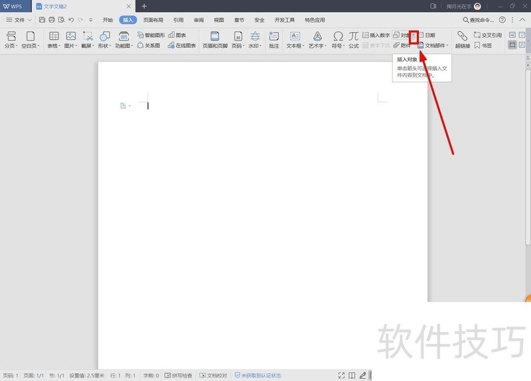Add a new tab with plus button
The height and width of the screenshot is (381, 531).
[144, 6]
